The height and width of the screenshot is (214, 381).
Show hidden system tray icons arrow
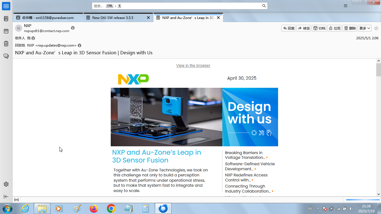coord(318,208)
